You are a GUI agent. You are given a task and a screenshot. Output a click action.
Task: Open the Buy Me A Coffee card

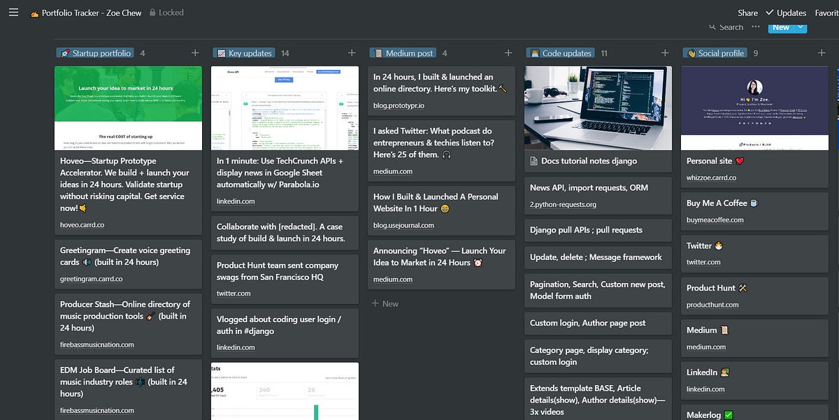(754, 211)
